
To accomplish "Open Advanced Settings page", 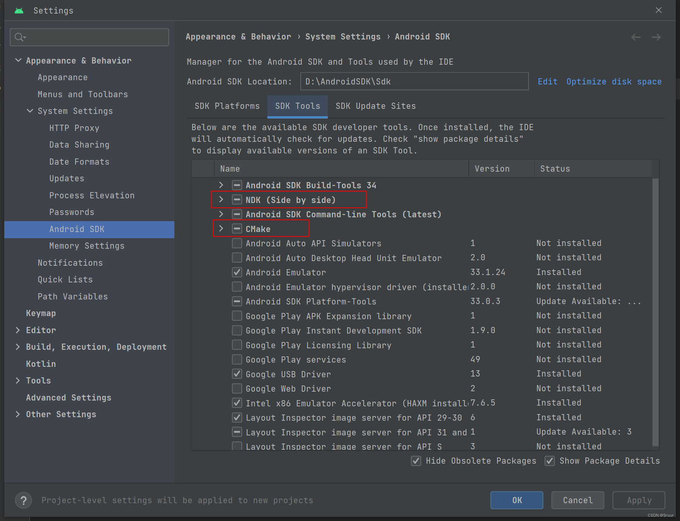I will coord(69,398).
